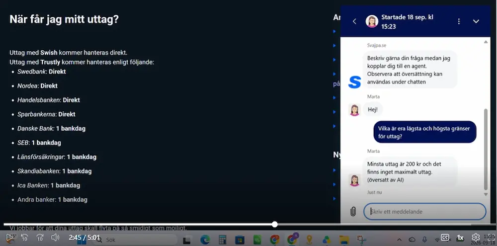
Task: Click Marta's avatar beside the 'Minsta uttag' reply
Action: (354, 180)
